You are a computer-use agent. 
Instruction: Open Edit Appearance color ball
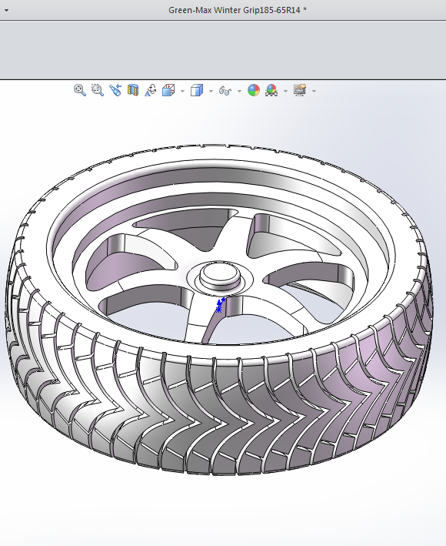point(254,90)
